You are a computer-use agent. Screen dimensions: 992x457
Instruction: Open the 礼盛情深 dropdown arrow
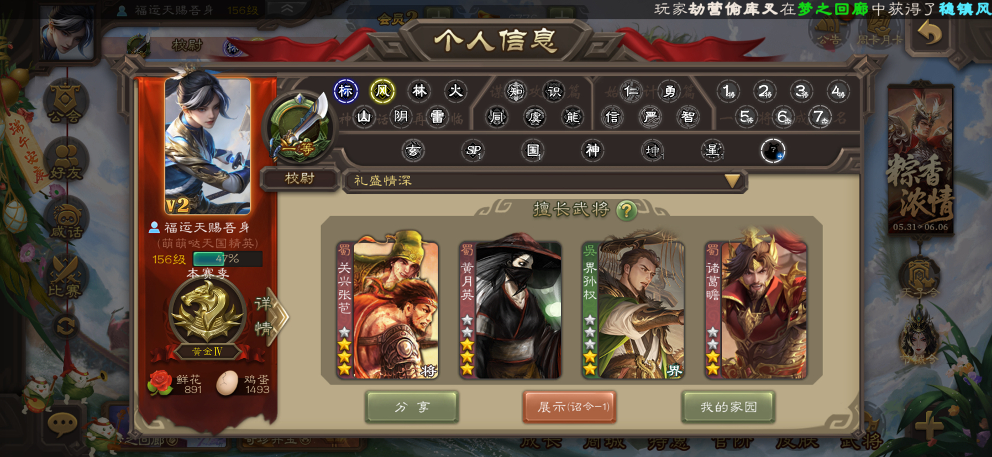click(x=732, y=181)
